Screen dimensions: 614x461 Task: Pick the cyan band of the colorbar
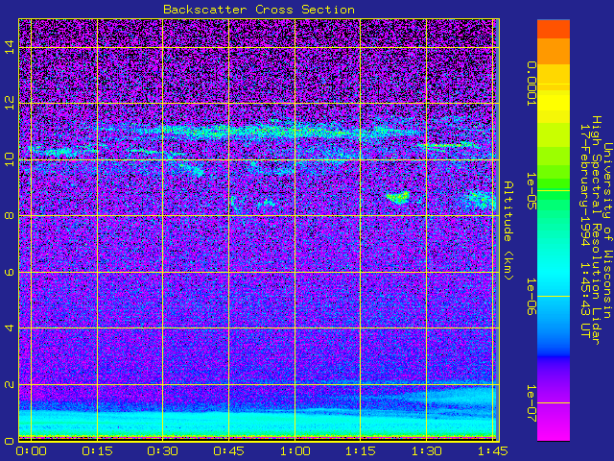tap(554, 275)
